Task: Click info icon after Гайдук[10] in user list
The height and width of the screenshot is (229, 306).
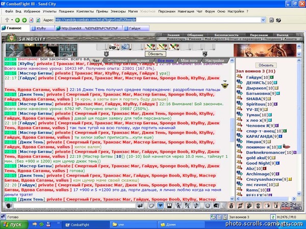Action: (272, 77)
